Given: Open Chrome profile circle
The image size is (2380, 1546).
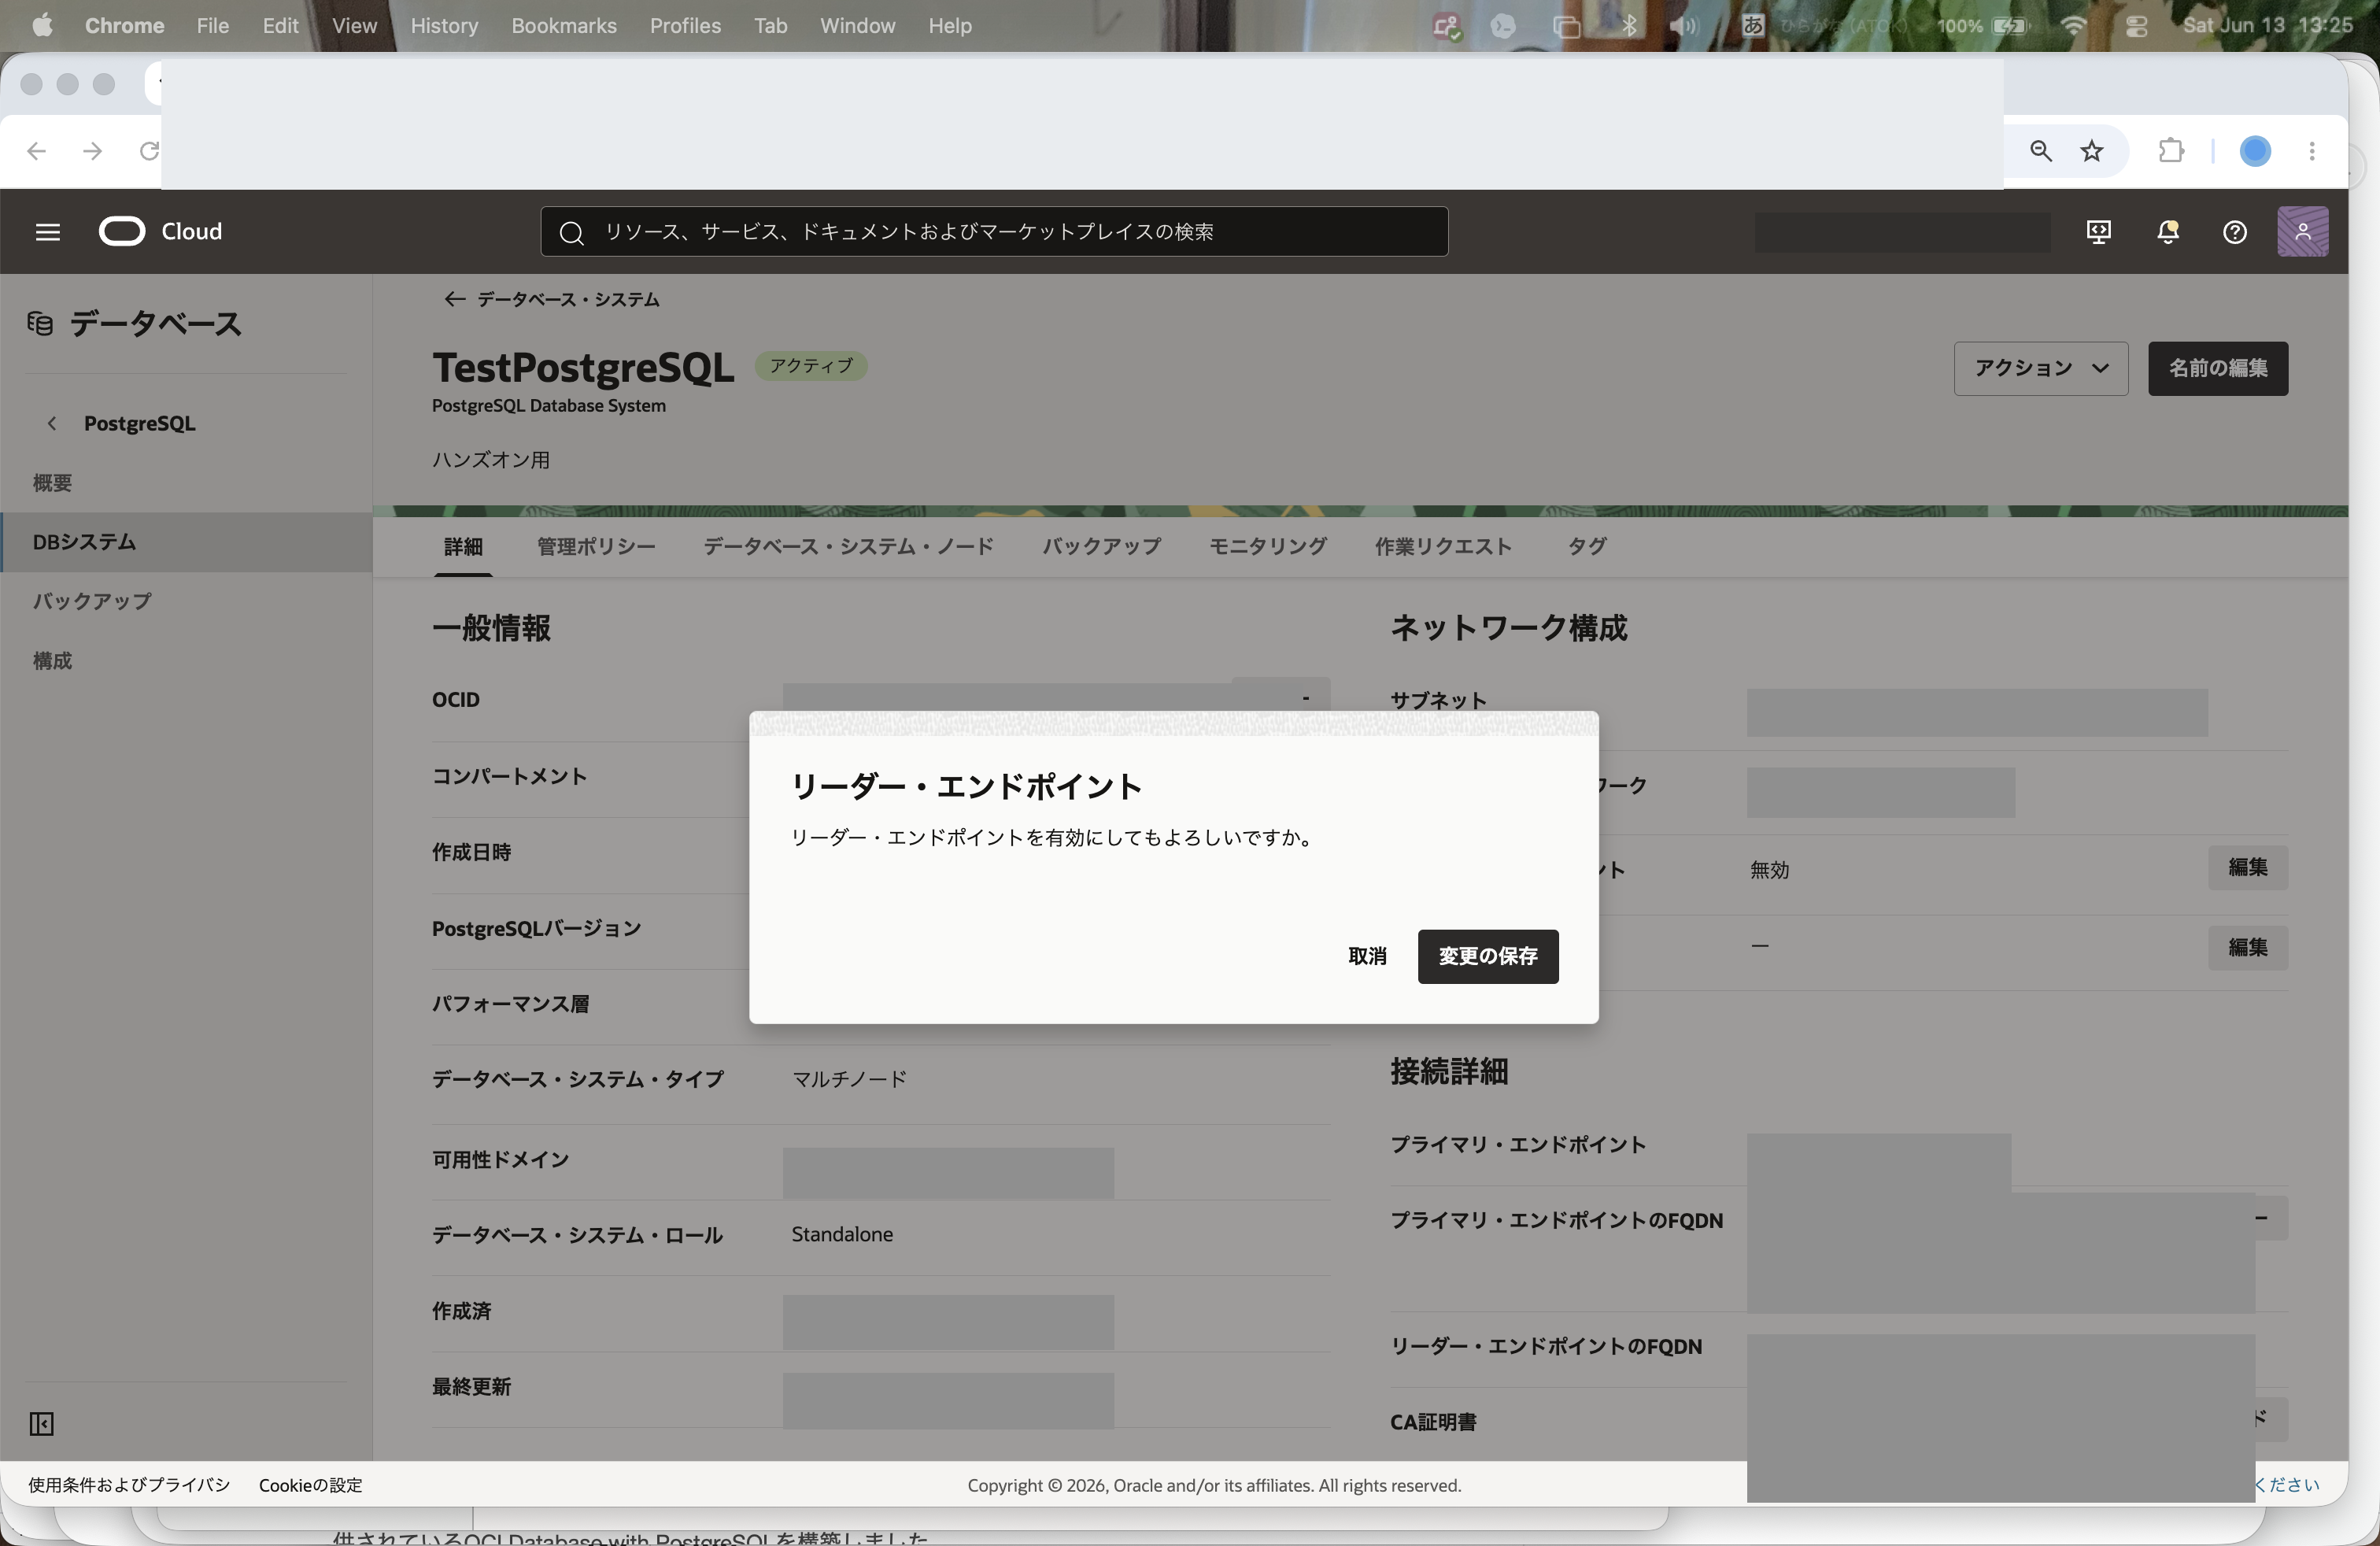Looking at the screenshot, I should click(2254, 151).
